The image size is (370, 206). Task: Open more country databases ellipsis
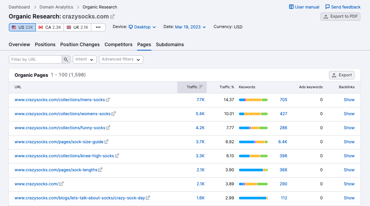[x=98, y=27]
